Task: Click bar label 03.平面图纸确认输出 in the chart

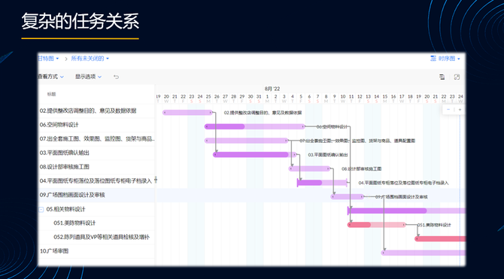Action: [328, 155]
